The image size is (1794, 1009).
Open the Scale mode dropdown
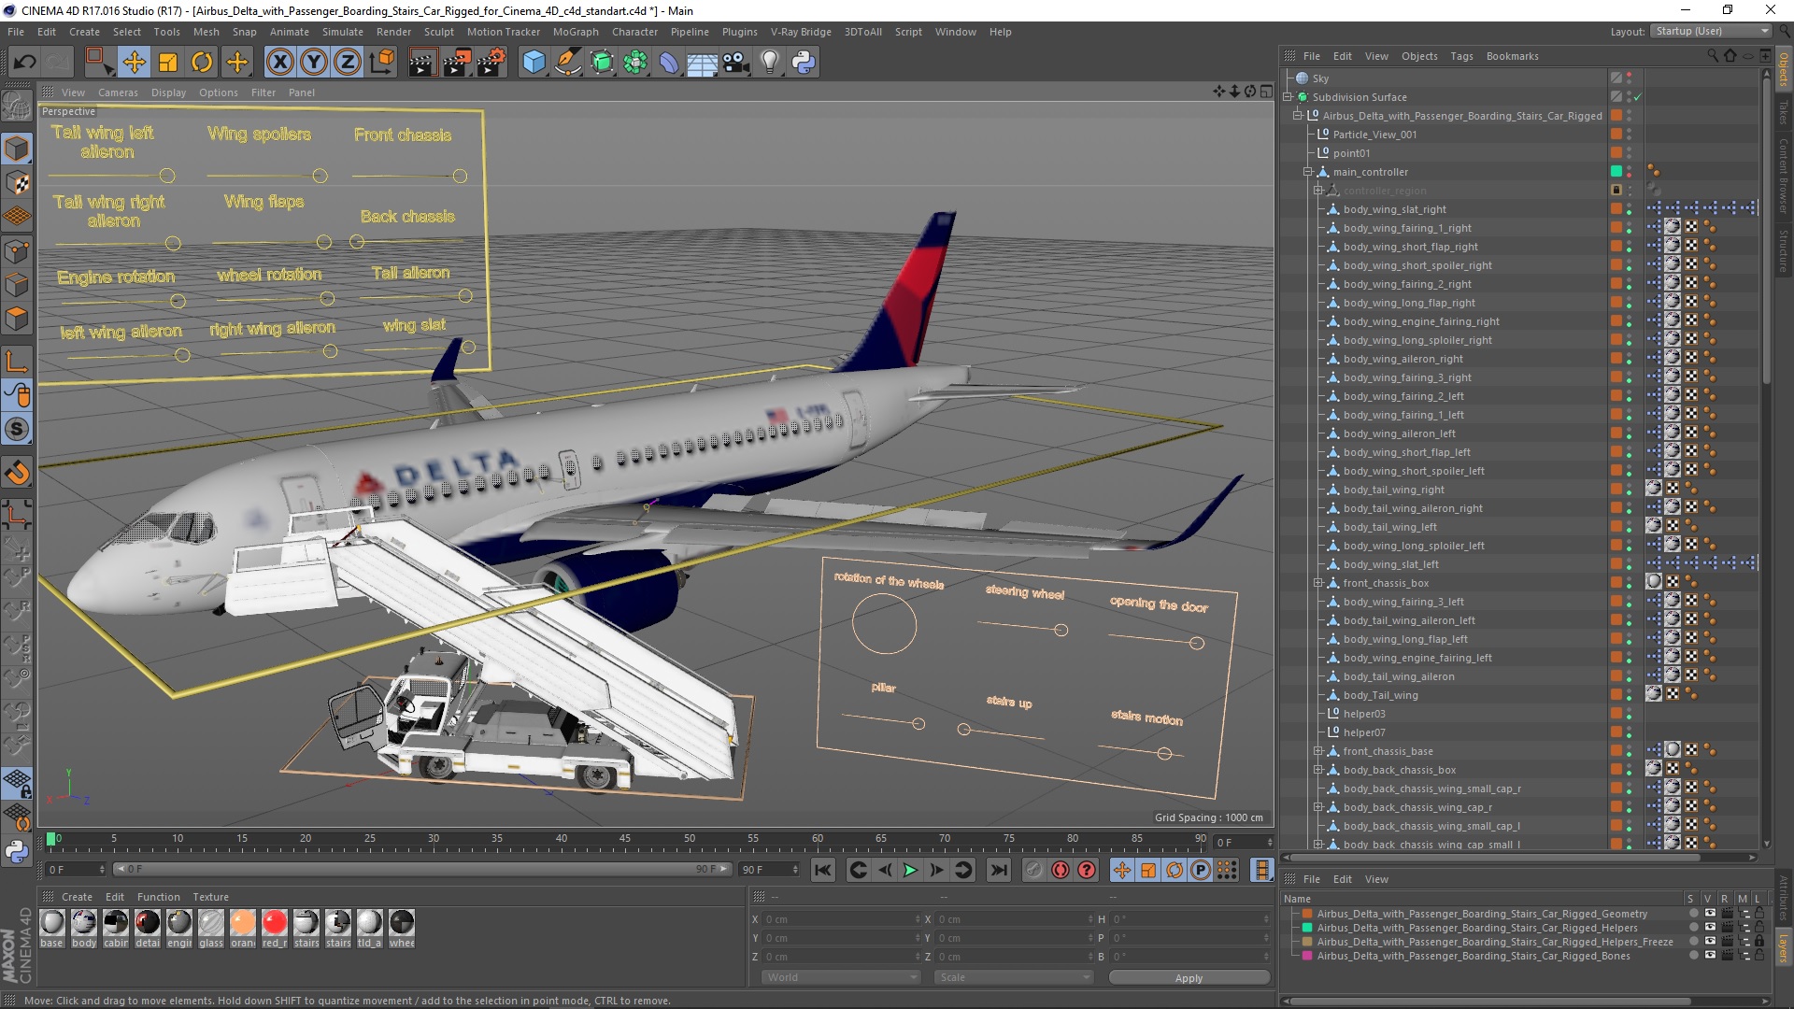click(x=1013, y=977)
